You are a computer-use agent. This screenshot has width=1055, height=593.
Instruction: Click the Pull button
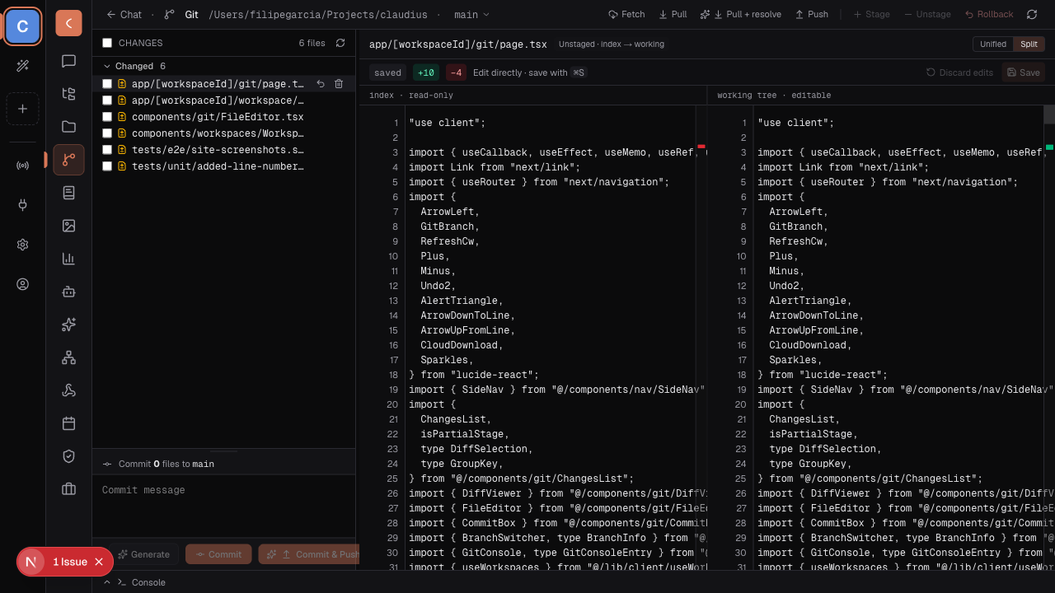pyautogui.click(x=673, y=15)
